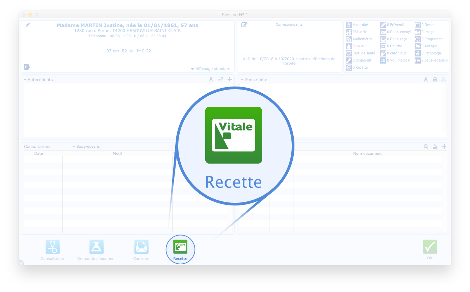
Task: Open the 2 Sous-dossiers list
Action: [432, 60]
